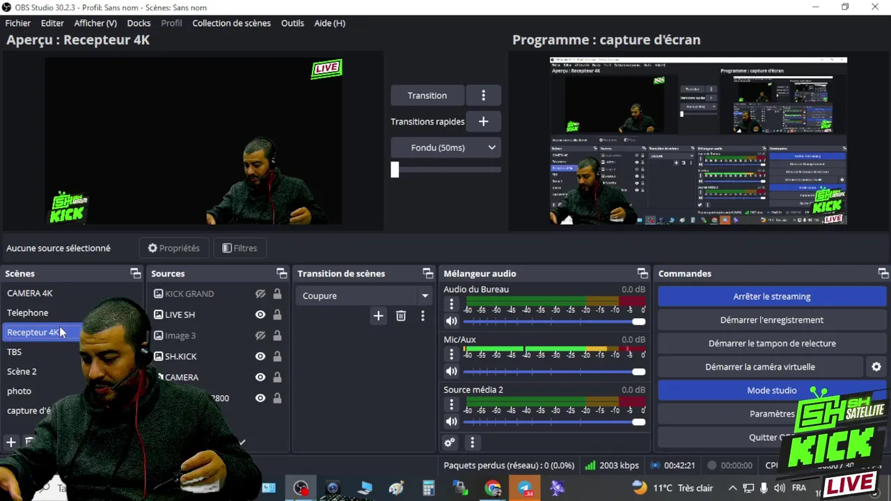Mute the Audio du Bureau channel
The width and height of the screenshot is (891, 501).
coord(451,321)
